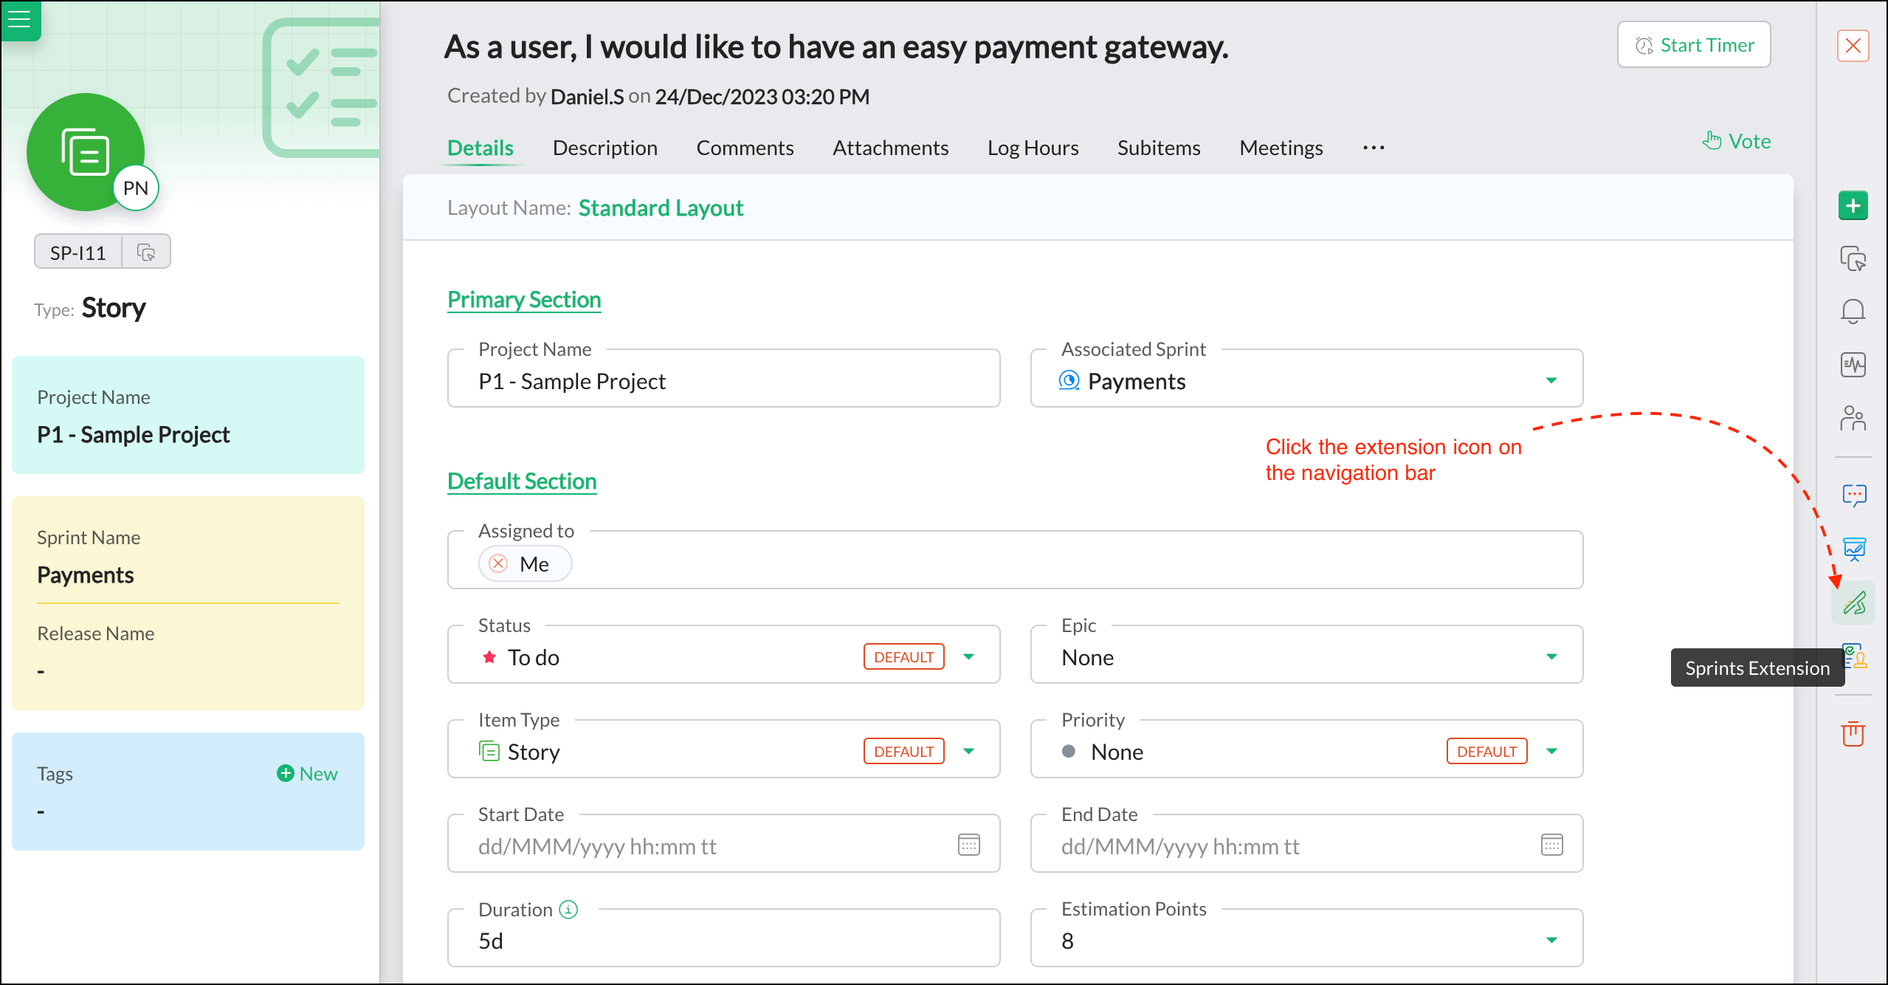
Task: Open the Associated Sprint dropdown
Action: click(x=1551, y=380)
